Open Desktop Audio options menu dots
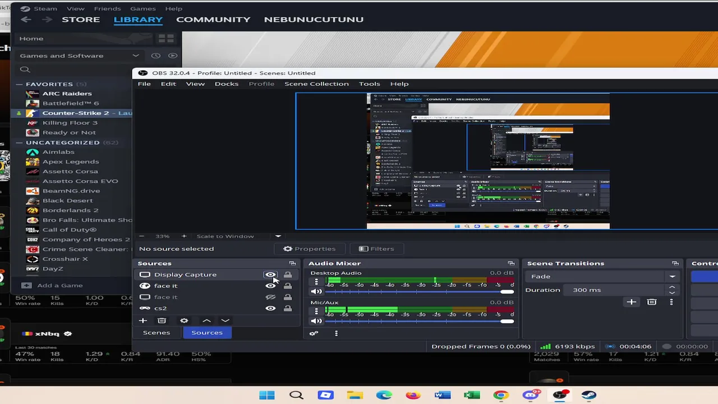This screenshot has height=404, width=718. pyautogui.click(x=316, y=282)
